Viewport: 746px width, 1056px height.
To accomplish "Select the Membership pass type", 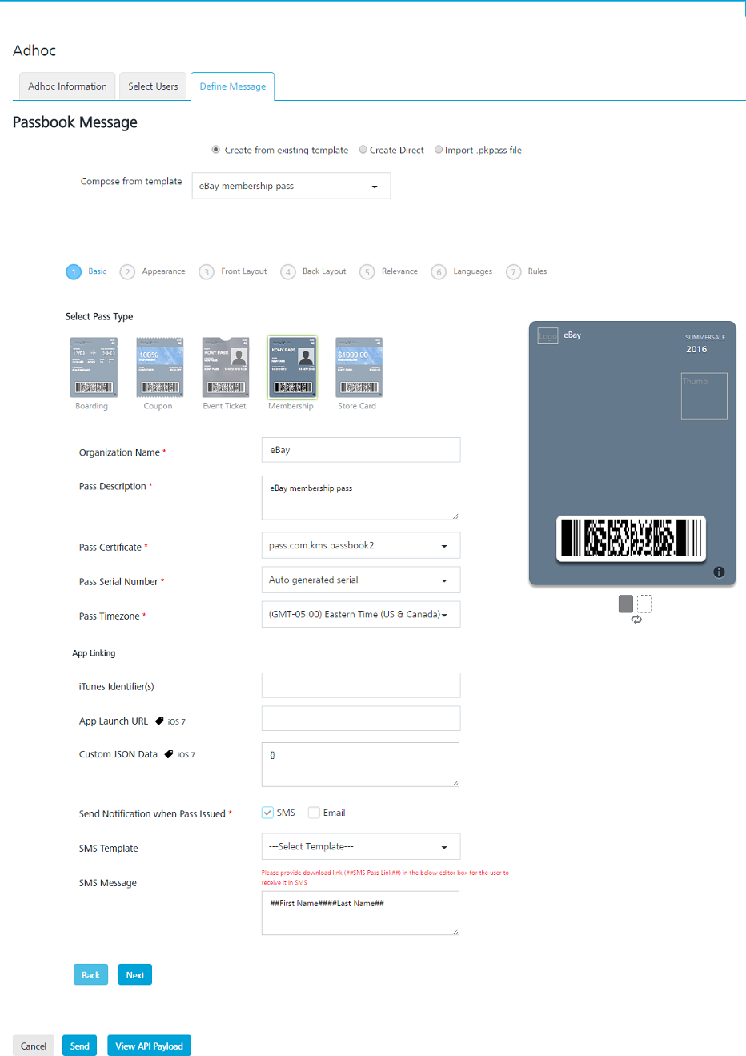I will (x=291, y=367).
